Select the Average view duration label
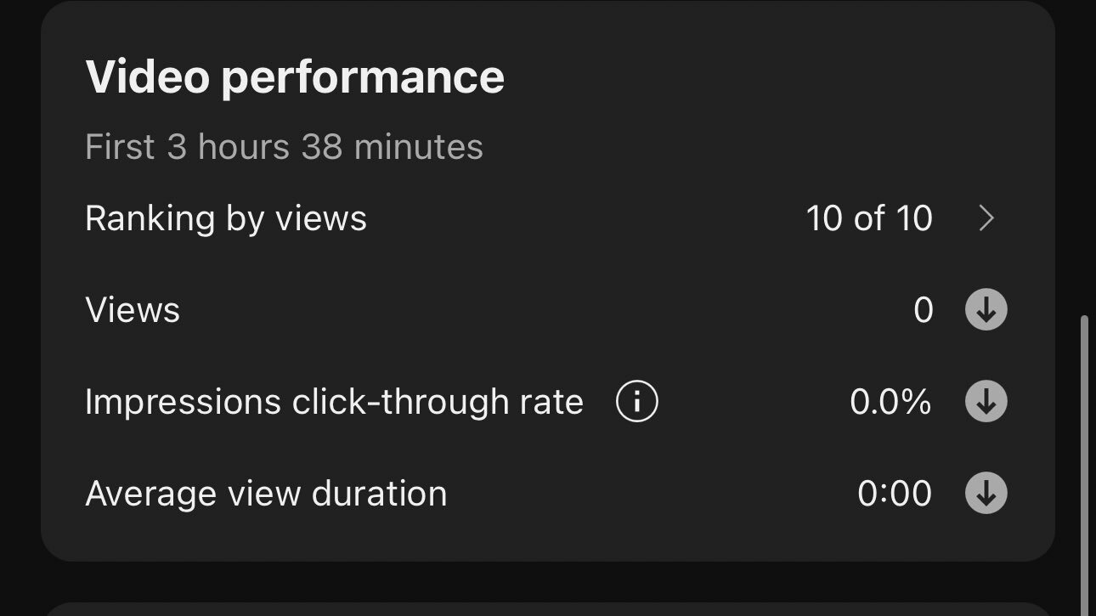 [266, 494]
